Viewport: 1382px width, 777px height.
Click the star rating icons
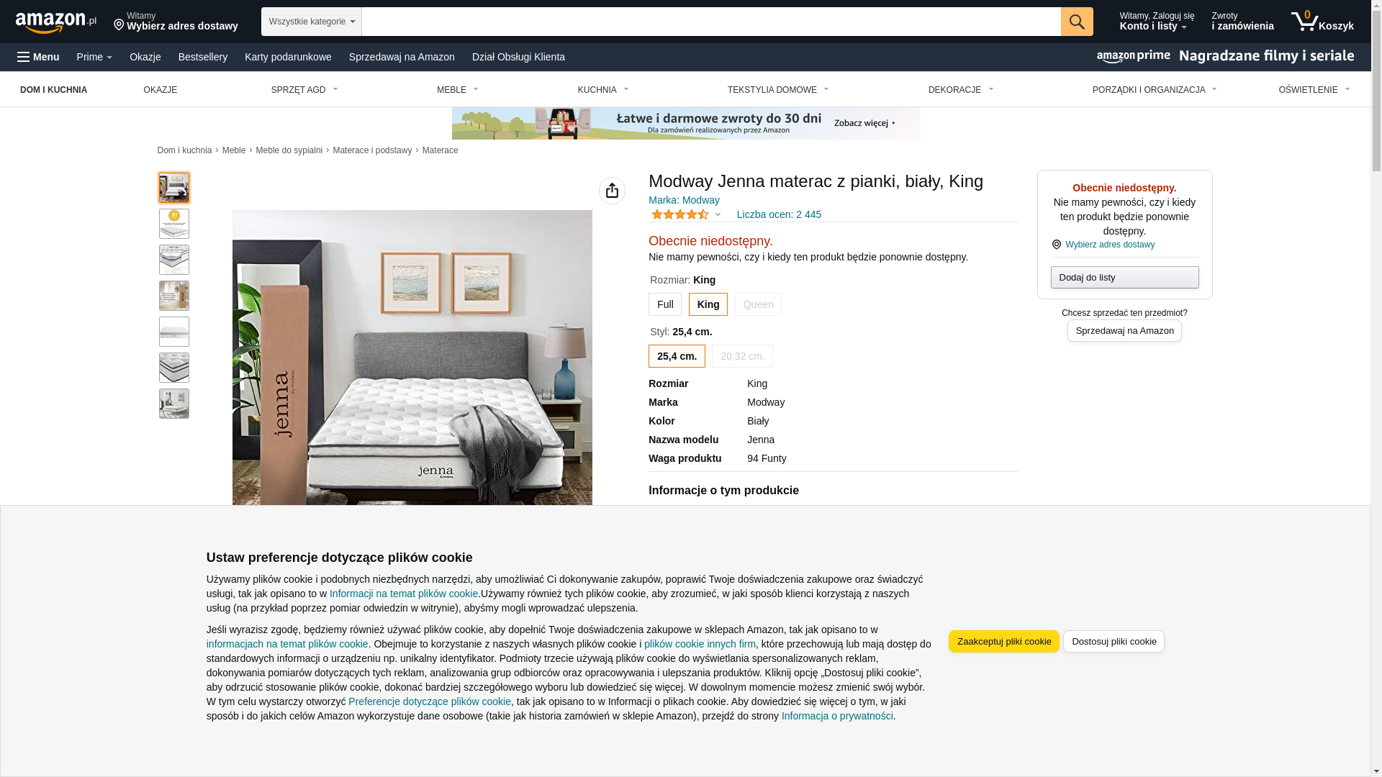(680, 214)
